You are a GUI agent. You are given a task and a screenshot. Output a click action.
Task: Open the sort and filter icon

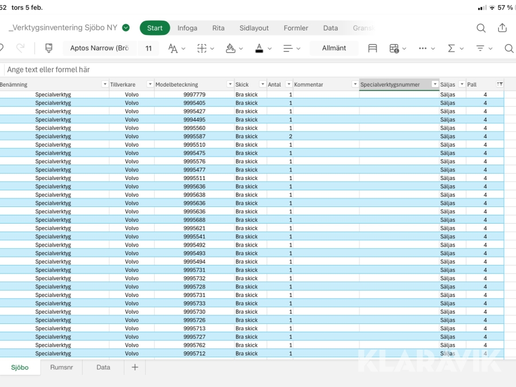click(x=480, y=48)
